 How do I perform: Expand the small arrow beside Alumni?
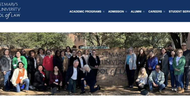click(x=144, y=12)
